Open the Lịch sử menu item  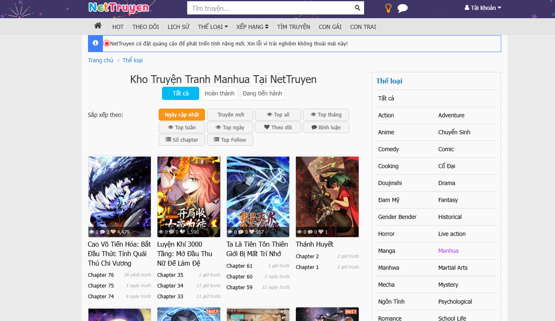[x=178, y=27]
